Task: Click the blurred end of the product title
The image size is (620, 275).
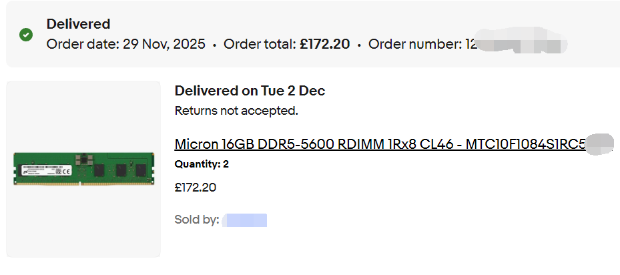Action: point(599,144)
